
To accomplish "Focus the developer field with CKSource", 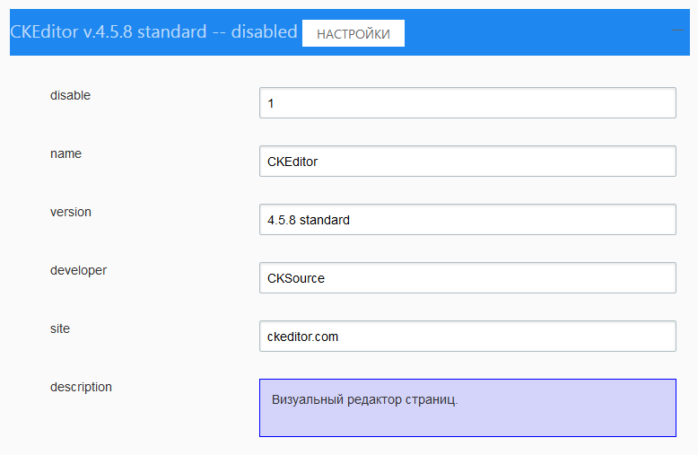I will [x=467, y=278].
